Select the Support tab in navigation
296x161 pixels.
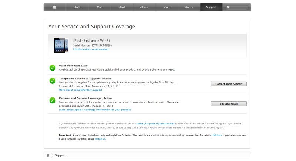coord(211,7)
